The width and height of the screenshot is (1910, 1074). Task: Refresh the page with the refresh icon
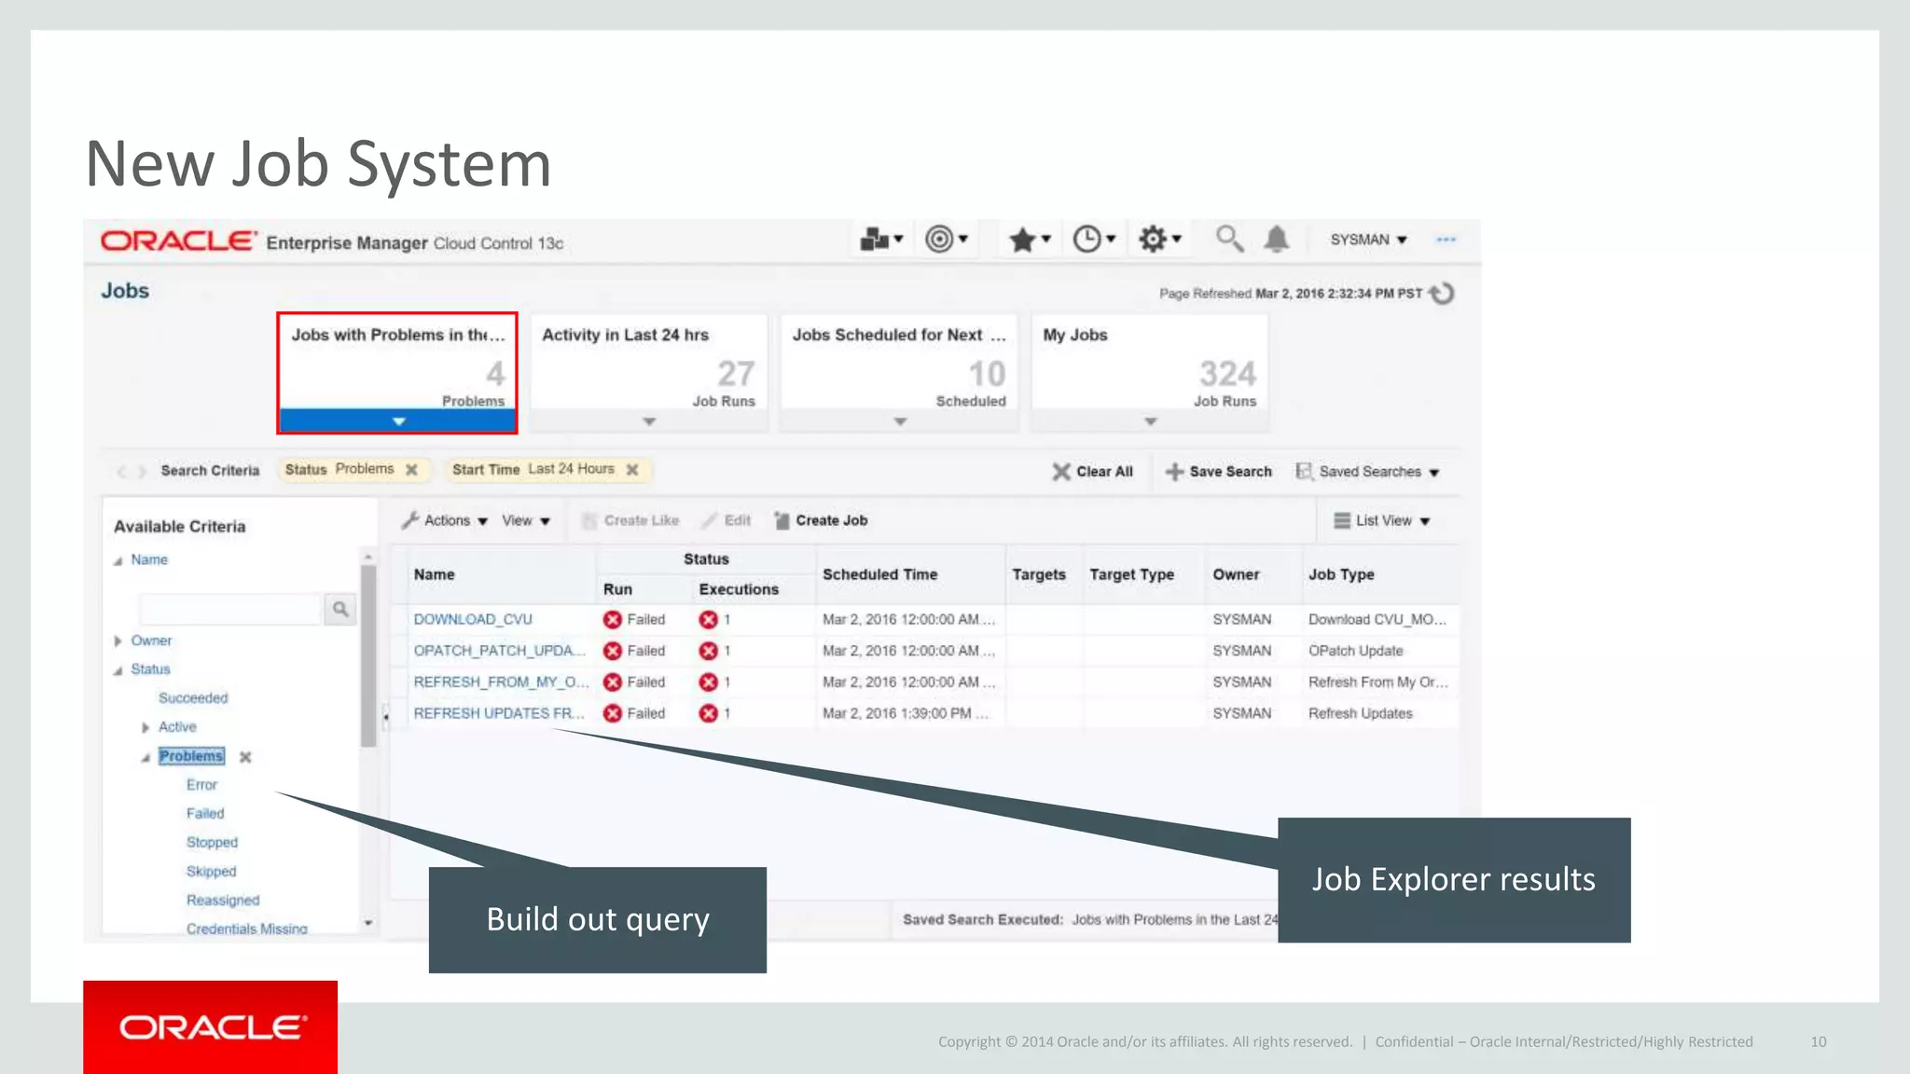click(x=1442, y=294)
